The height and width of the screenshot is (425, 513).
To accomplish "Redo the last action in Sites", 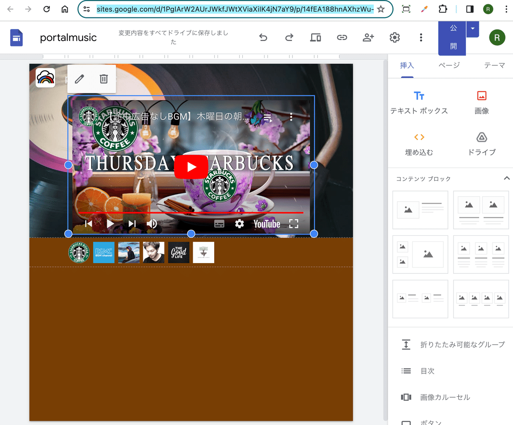I will (289, 38).
